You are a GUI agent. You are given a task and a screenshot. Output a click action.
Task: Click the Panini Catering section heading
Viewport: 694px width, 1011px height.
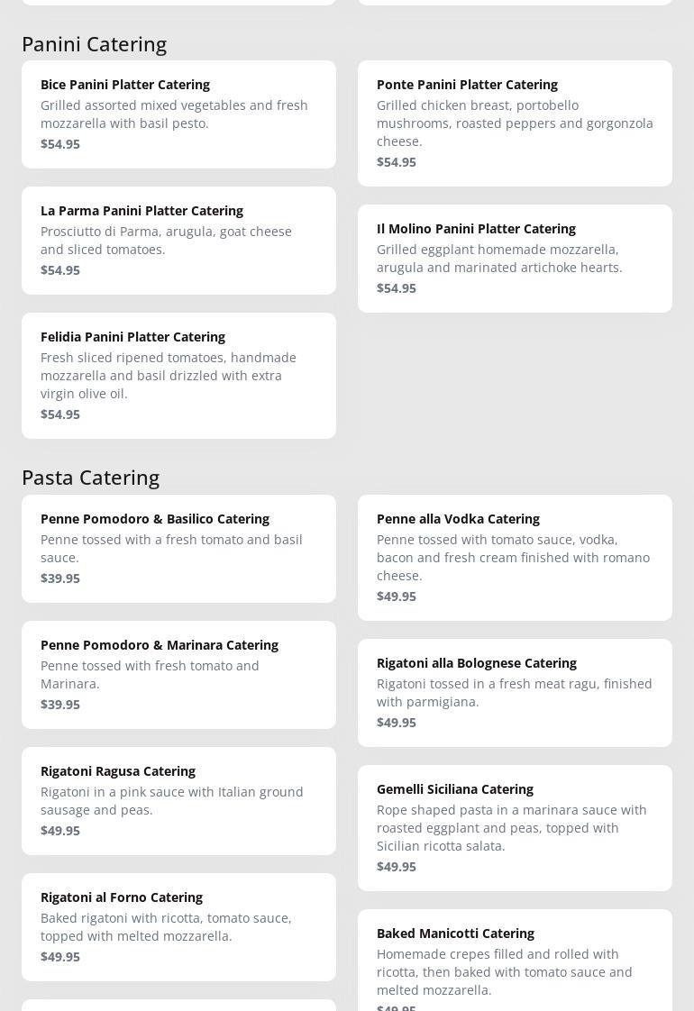tap(94, 43)
